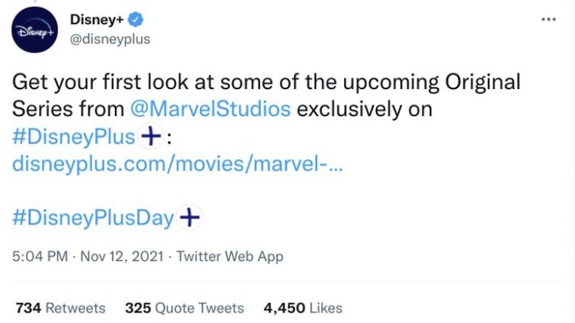575x323 pixels.
Task: Click the Twitter Web App source label
Action: (x=230, y=257)
